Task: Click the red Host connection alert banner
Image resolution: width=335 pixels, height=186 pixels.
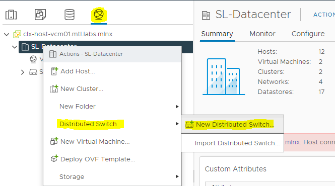Action: click(x=309, y=142)
